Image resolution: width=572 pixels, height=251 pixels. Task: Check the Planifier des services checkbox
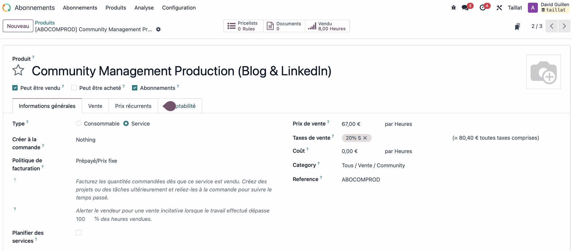pos(79,233)
